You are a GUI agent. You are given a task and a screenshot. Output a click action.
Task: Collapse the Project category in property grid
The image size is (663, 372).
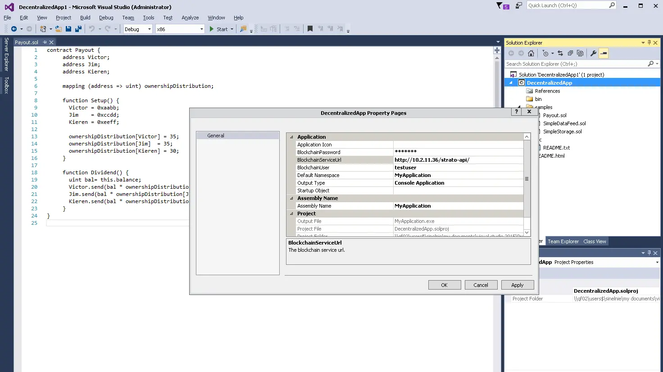coord(291,213)
